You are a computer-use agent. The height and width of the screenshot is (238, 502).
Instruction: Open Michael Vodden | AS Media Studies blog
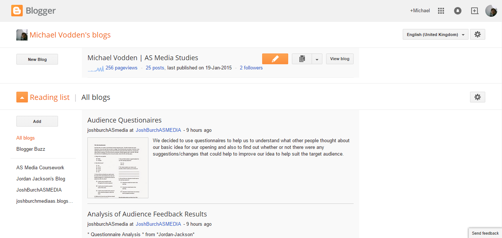(143, 58)
